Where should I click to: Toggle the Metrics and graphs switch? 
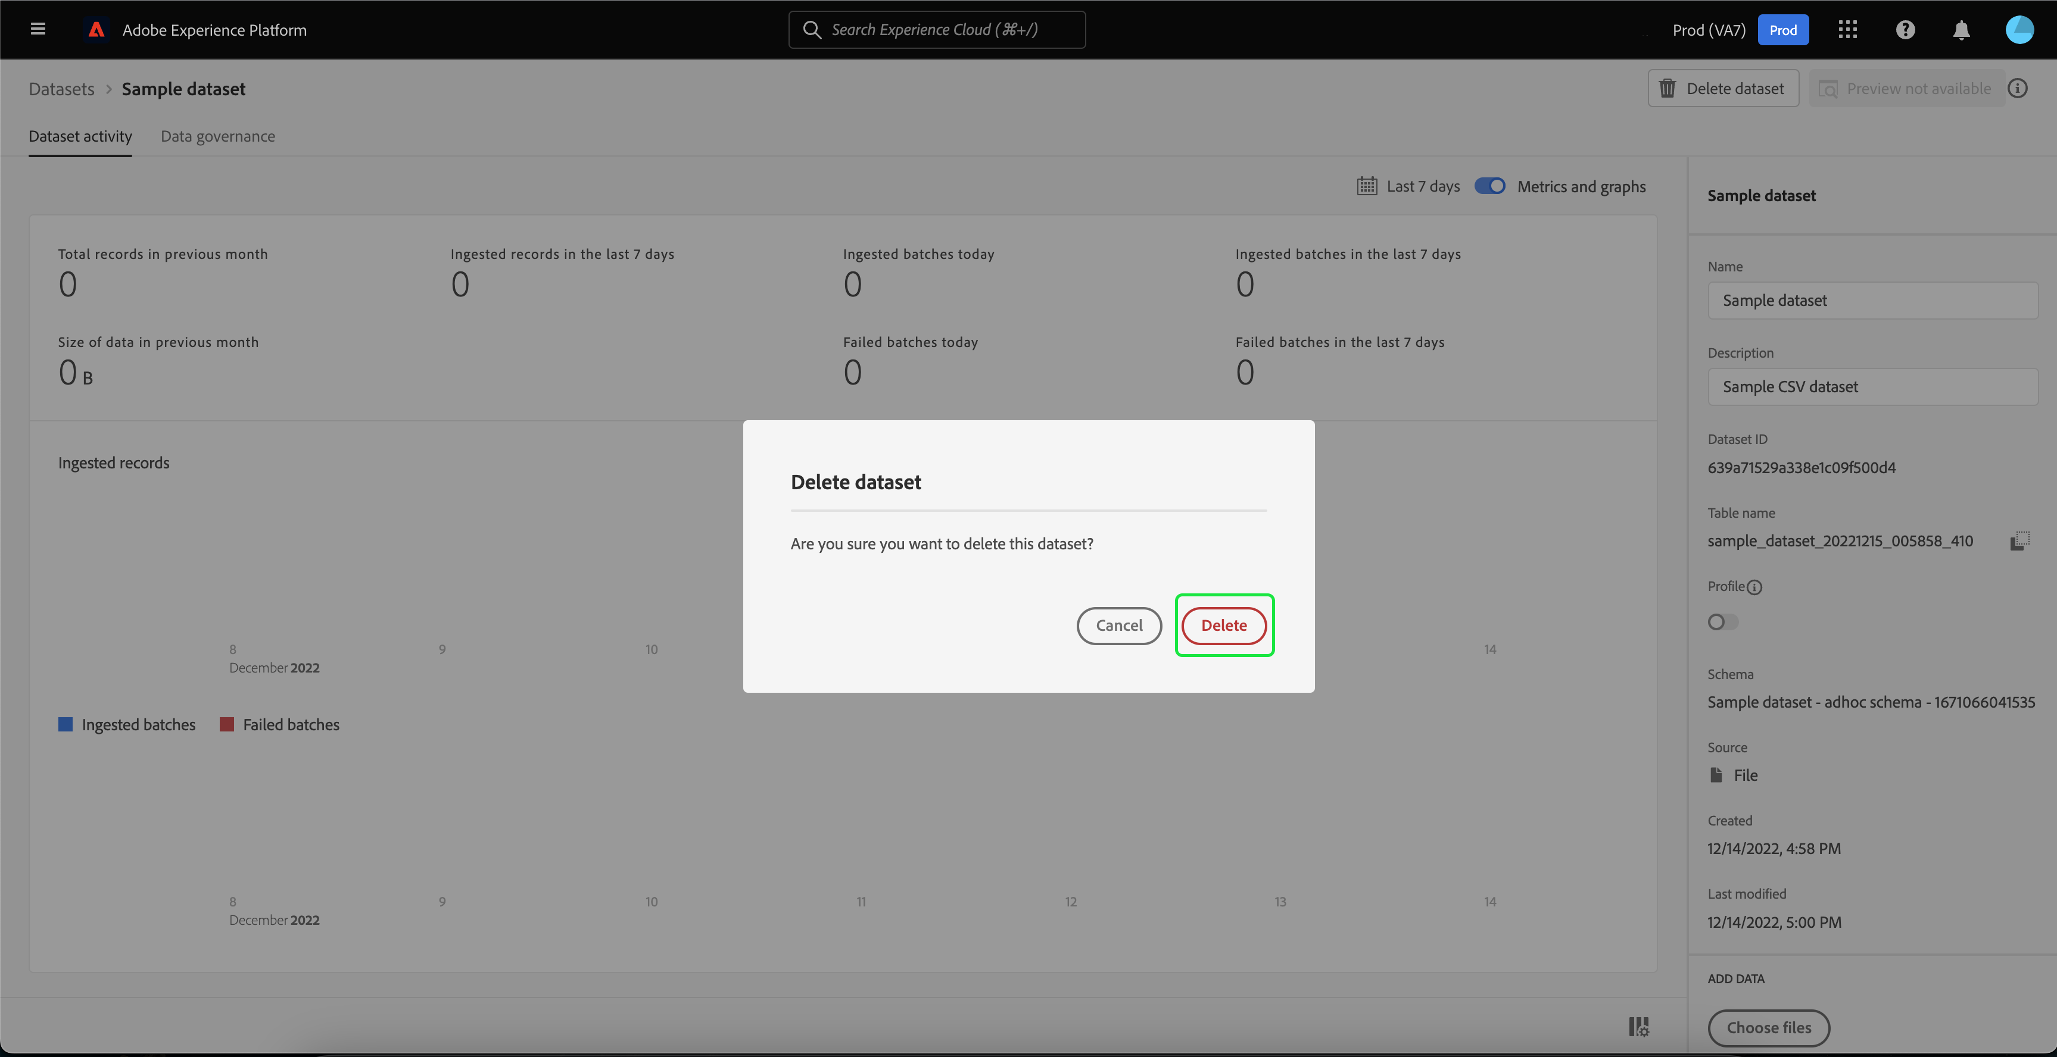pos(1489,186)
